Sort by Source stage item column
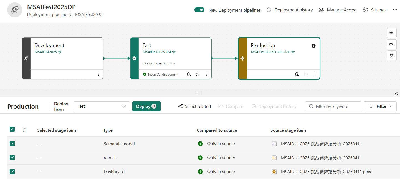 [x=288, y=130]
